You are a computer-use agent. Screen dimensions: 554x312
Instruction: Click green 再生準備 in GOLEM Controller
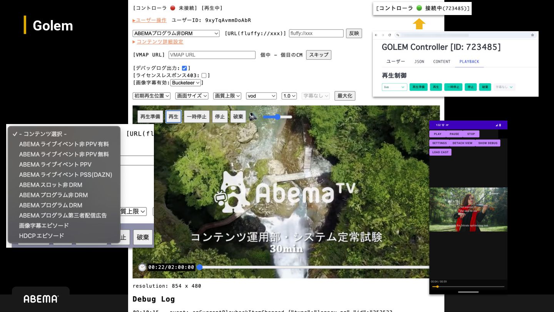[x=418, y=87]
